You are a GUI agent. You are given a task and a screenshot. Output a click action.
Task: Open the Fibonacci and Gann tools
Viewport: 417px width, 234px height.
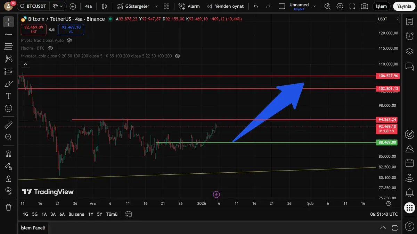click(9, 46)
